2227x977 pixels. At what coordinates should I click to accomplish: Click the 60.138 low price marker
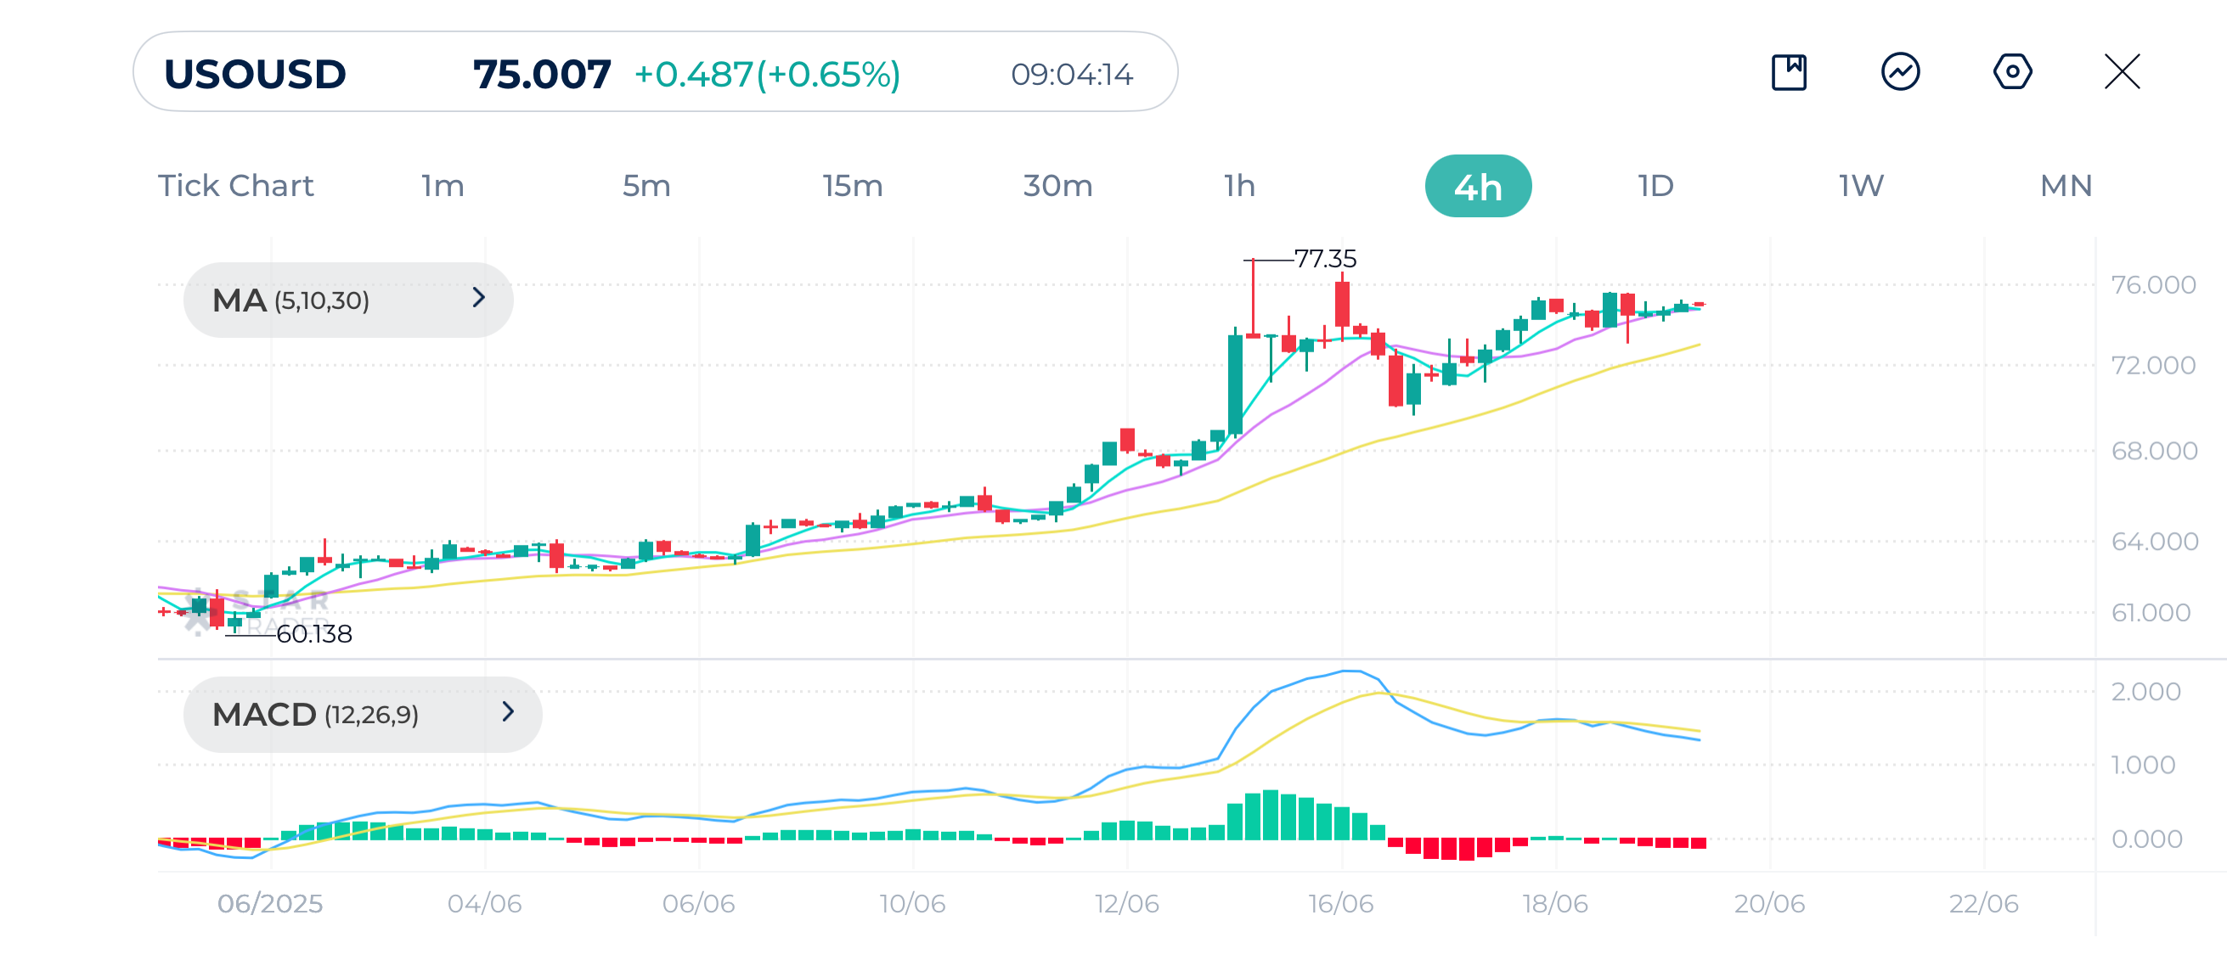pos(313,634)
